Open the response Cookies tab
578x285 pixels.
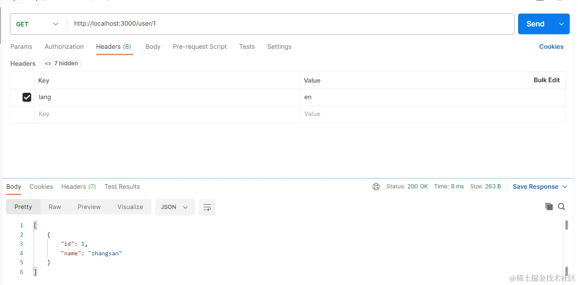point(41,187)
